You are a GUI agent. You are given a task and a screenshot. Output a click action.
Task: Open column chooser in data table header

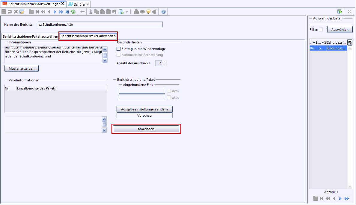[350, 42]
